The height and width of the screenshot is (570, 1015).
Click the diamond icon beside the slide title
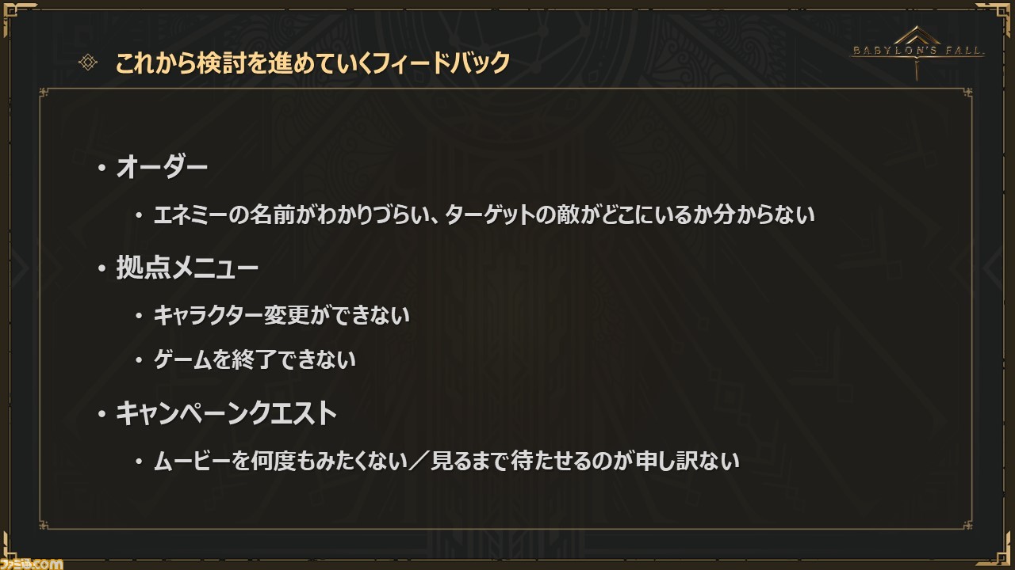point(88,63)
